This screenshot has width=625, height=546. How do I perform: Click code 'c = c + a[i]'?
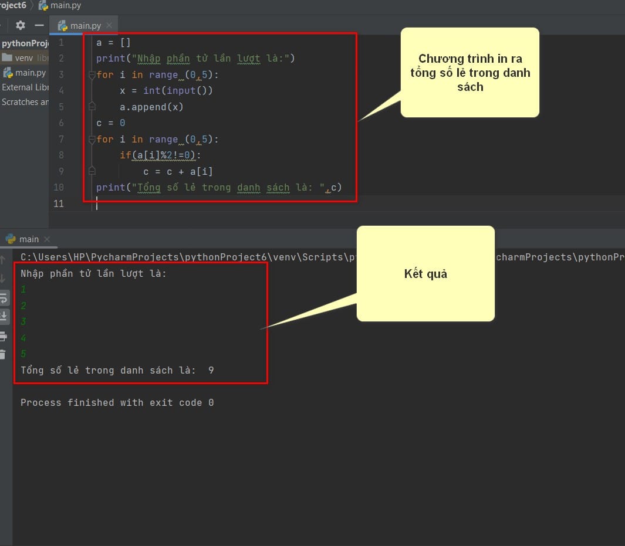click(x=178, y=172)
